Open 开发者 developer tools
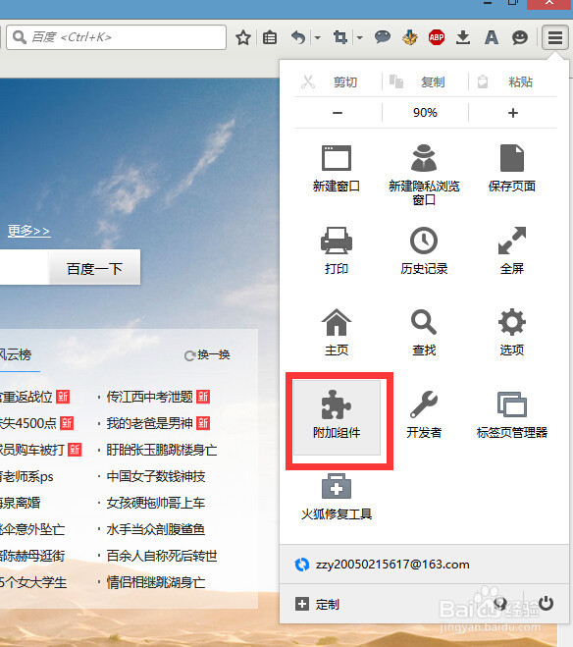 coord(424,414)
